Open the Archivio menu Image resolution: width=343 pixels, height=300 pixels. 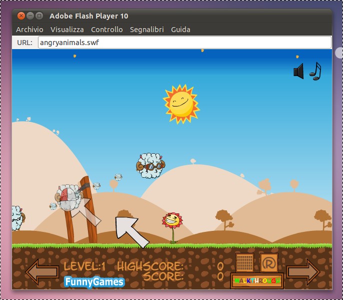coord(30,30)
